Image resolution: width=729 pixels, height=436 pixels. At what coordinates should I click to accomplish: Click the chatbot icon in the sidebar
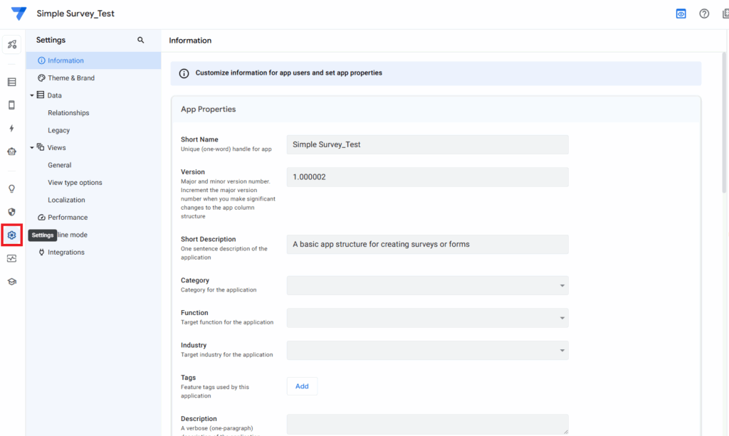(11, 151)
